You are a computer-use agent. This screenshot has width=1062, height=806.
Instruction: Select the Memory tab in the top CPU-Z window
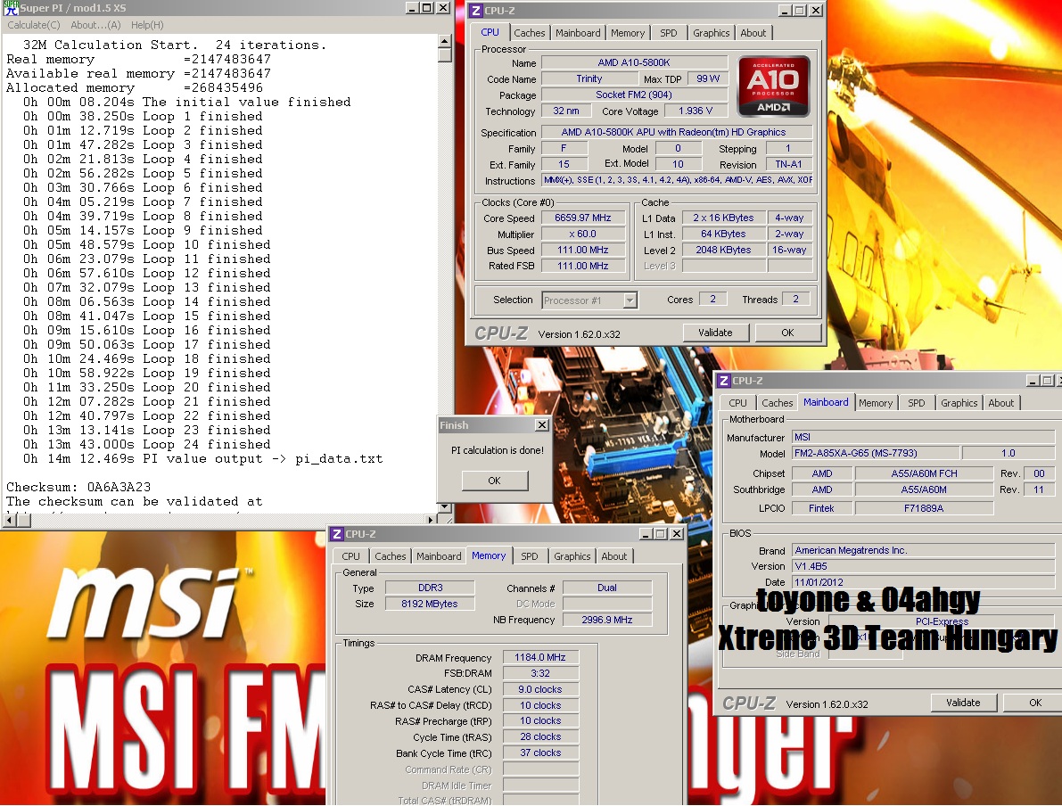pos(627,32)
